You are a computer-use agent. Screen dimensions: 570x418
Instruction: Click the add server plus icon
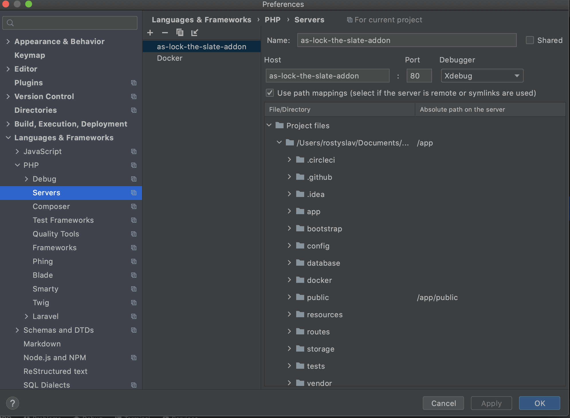pos(150,33)
